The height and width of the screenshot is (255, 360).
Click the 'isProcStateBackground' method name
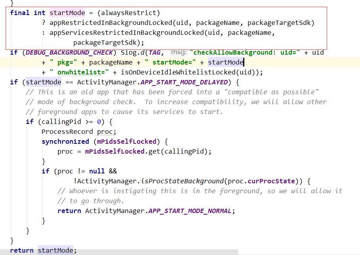pyautogui.click(x=182, y=181)
